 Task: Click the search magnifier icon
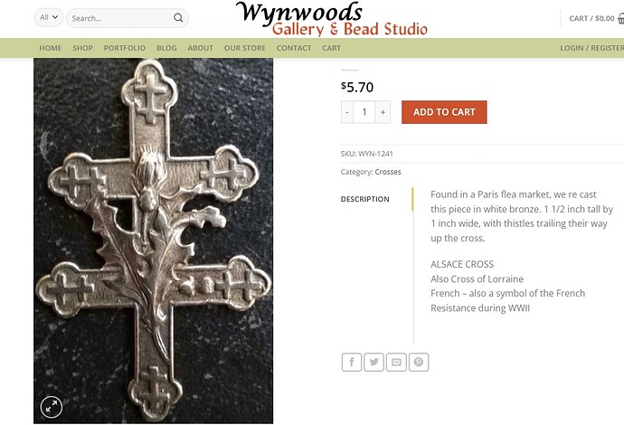(178, 18)
